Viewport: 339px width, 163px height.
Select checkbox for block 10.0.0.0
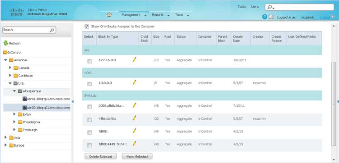(89, 84)
